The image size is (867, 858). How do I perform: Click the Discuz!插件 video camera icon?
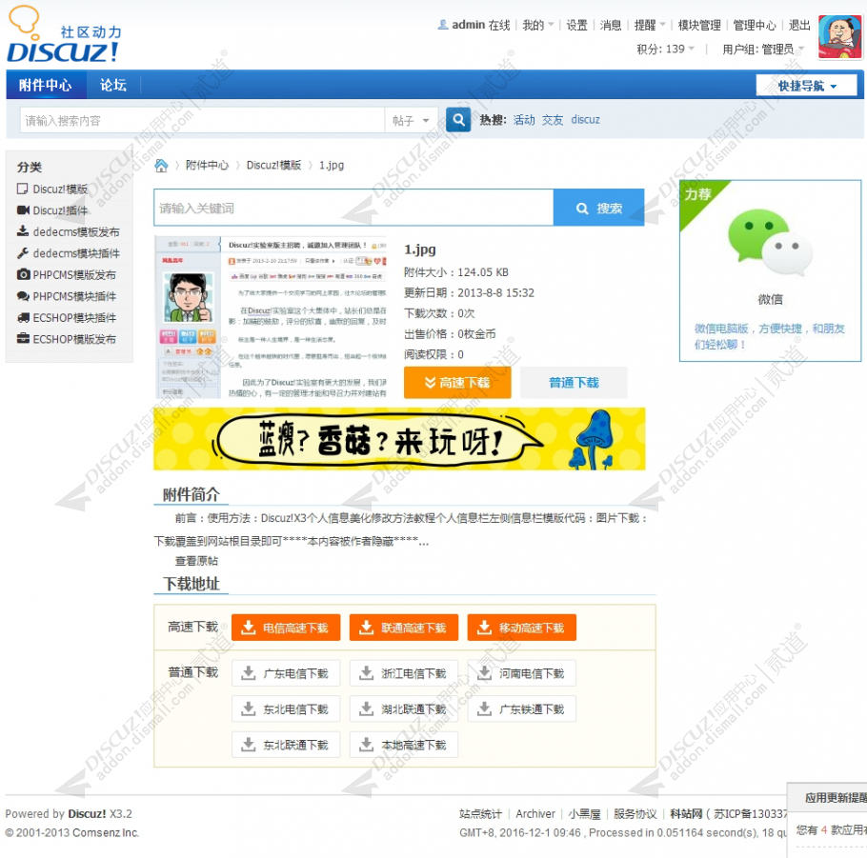[23, 210]
